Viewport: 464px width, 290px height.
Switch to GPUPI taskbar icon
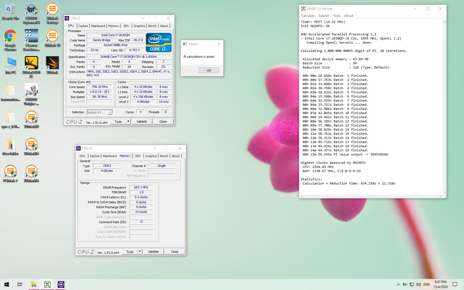coord(47,284)
